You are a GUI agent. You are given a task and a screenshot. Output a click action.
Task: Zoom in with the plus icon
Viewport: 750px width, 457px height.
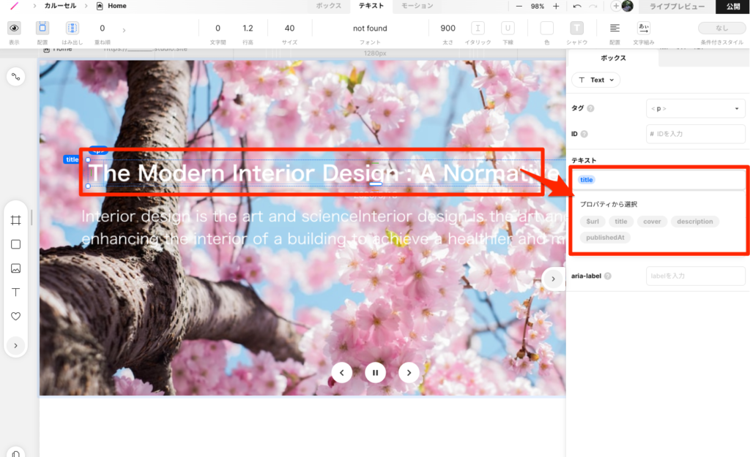556,6
